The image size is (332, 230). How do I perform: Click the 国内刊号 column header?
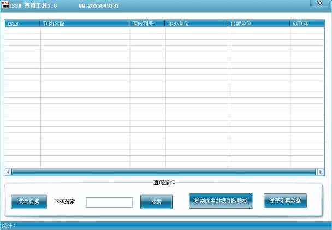(147, 23)
